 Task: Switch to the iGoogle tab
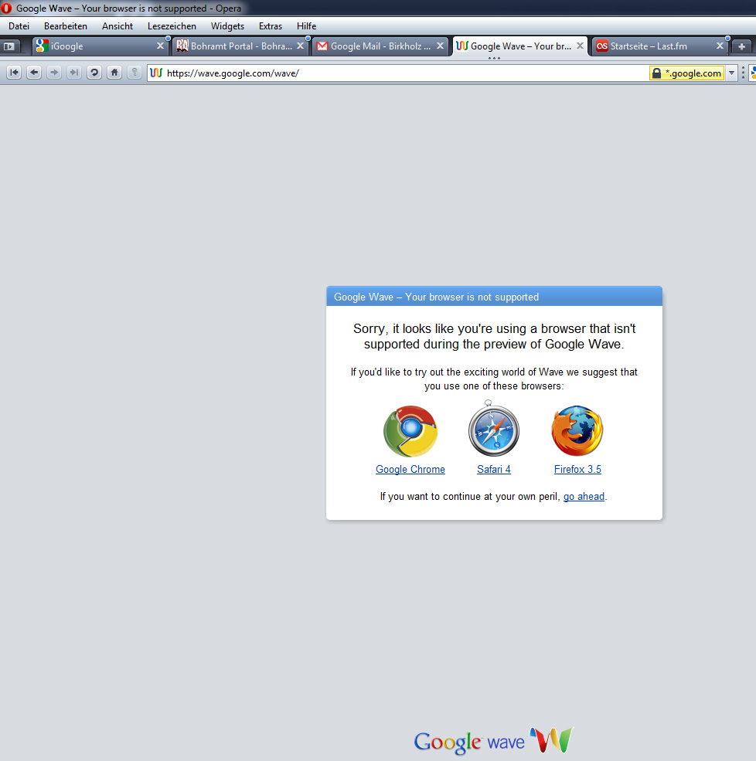93,46
